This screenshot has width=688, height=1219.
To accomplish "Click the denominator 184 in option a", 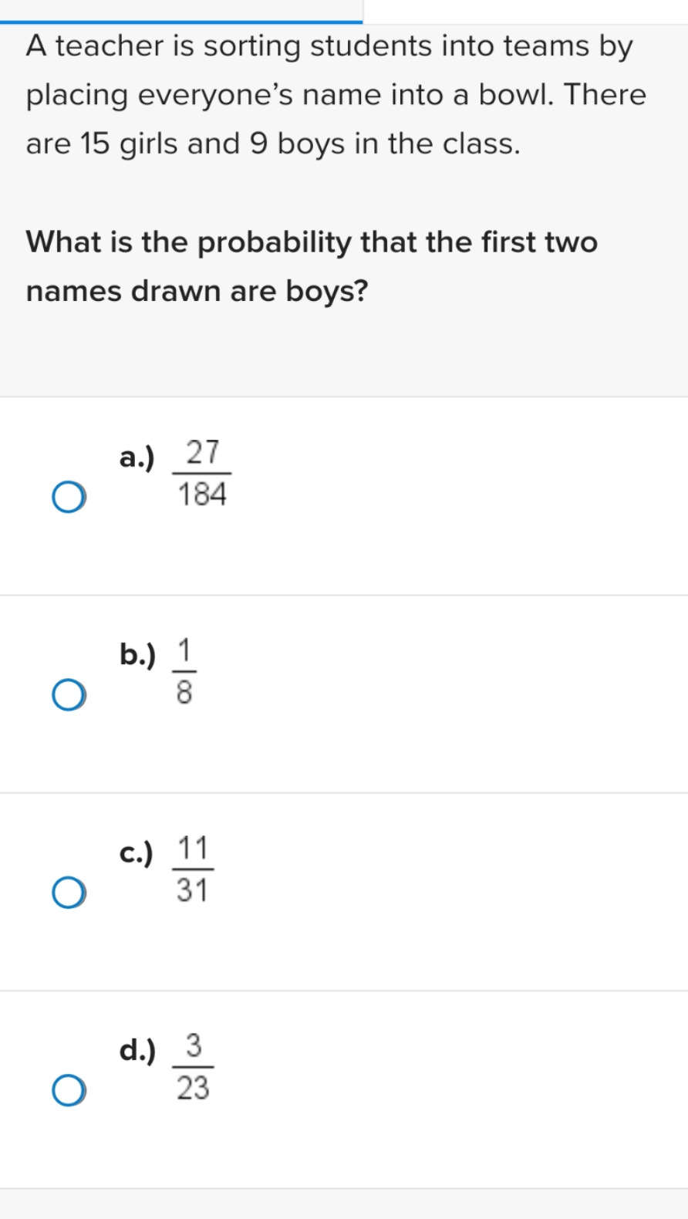I will click(202, 494).
